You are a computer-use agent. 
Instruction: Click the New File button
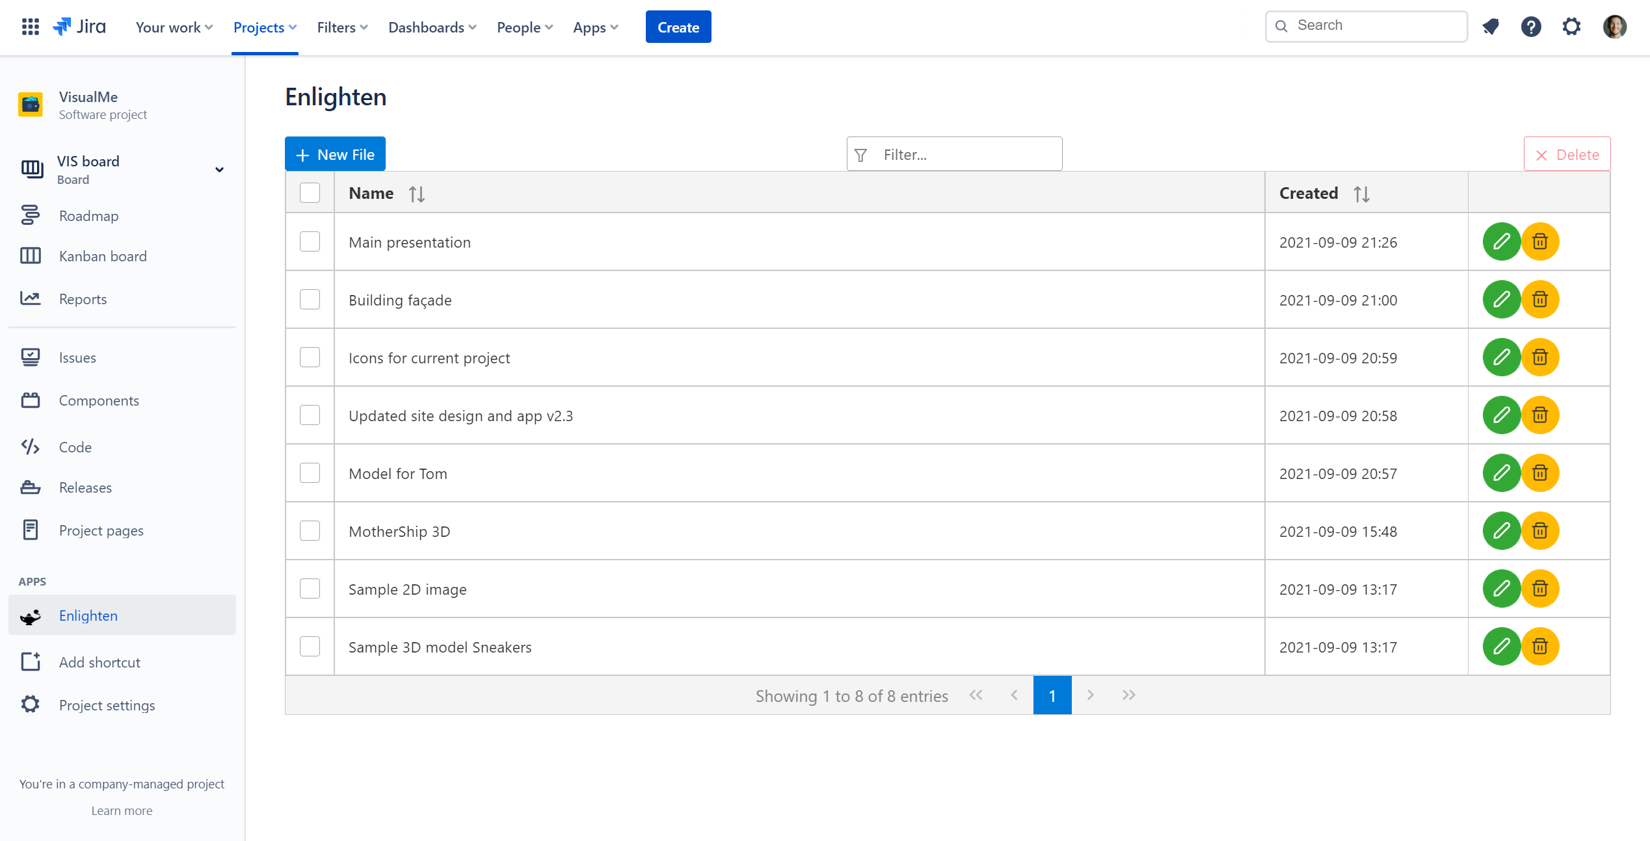335,155
